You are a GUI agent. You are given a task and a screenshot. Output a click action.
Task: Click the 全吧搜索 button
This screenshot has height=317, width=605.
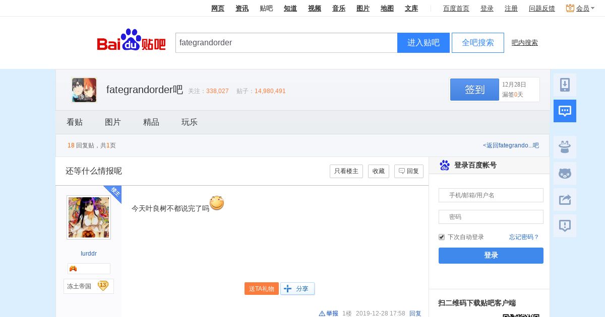(478, 43)
